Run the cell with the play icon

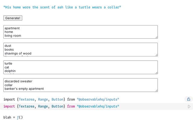189,106
